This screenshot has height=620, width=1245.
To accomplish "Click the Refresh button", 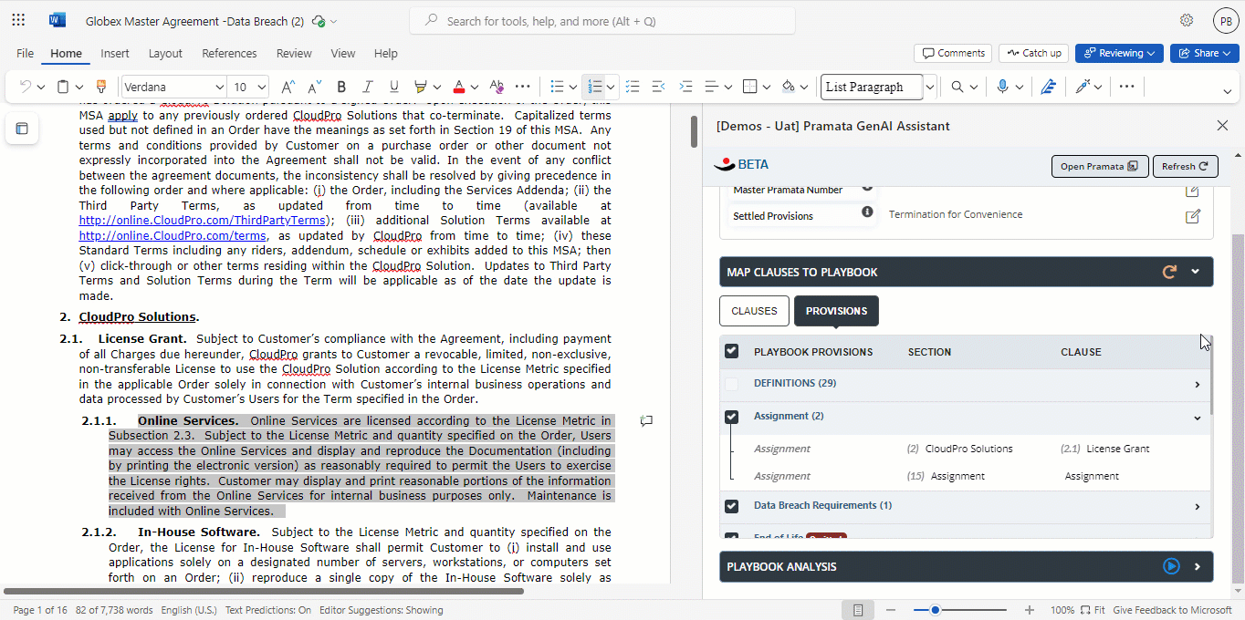I will pyautogui.click(x=1185, y=166).
